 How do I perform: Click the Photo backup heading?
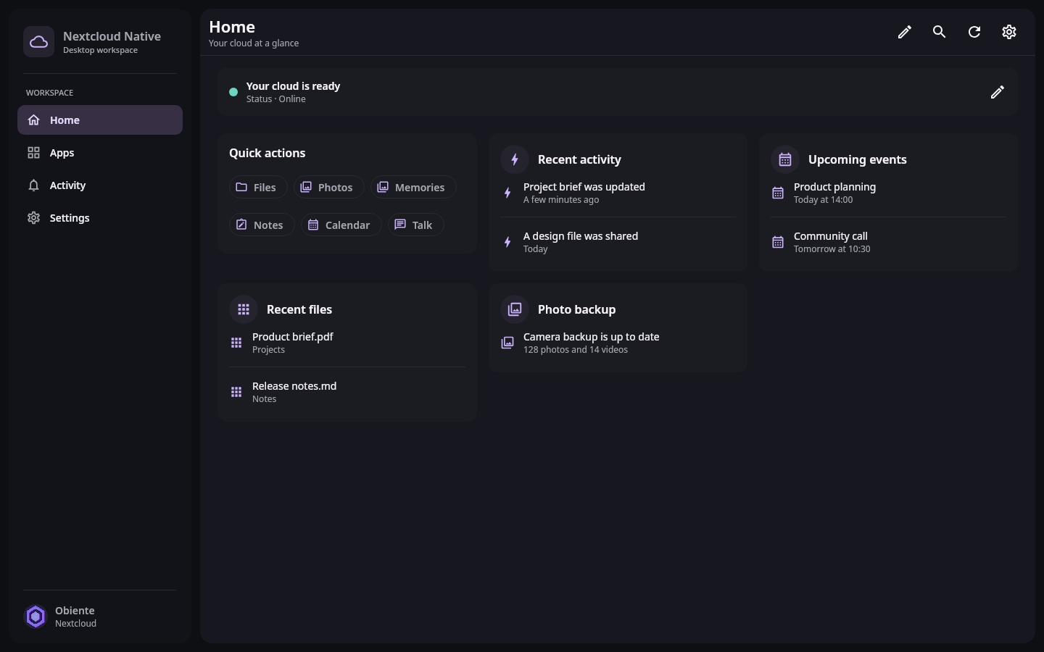pyautogui.click(x=576, y=309)
